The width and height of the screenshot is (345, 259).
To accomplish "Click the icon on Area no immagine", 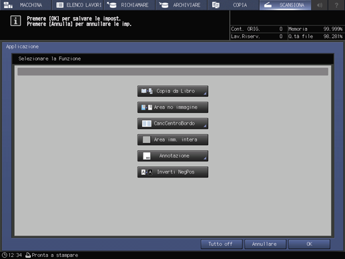I will tap(147, 107).
